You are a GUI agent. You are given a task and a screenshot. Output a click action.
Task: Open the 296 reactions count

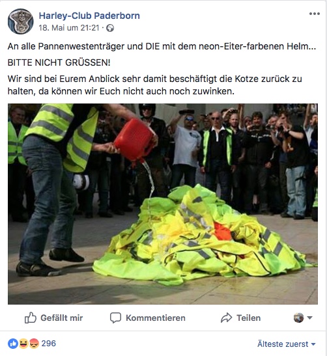click(49, 344)
